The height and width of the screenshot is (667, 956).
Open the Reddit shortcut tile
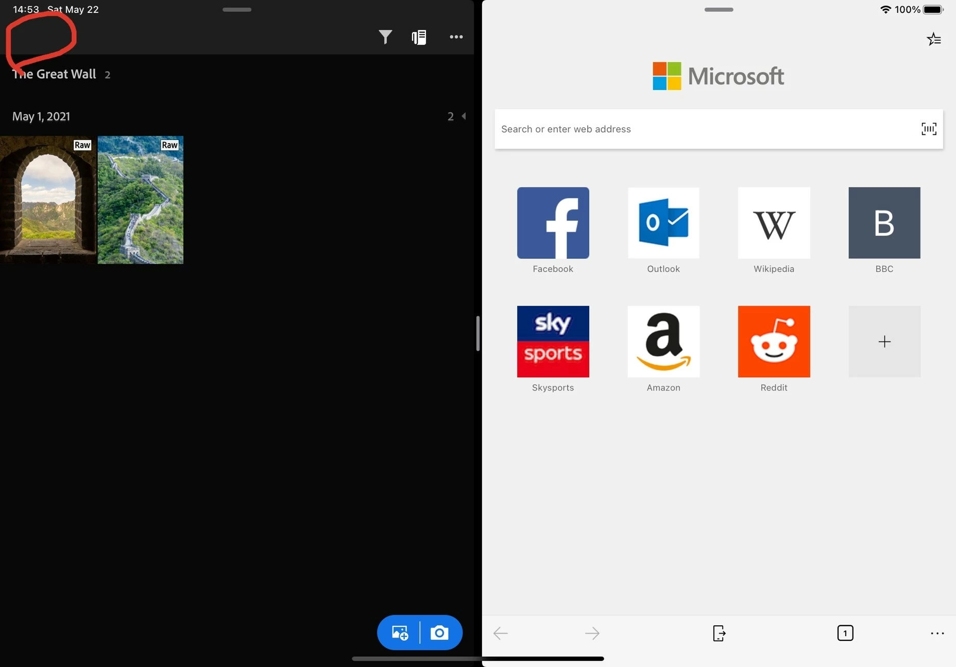(774, 342)
